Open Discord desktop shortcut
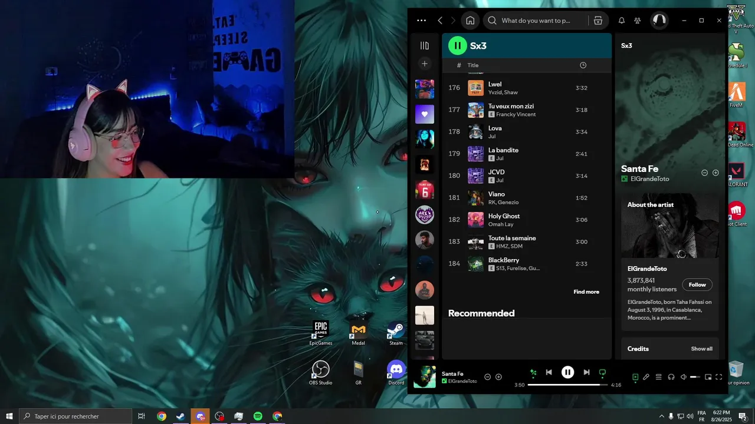 click(396, 373)
